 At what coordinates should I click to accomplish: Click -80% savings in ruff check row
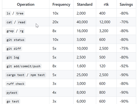(x=124, y=84)
